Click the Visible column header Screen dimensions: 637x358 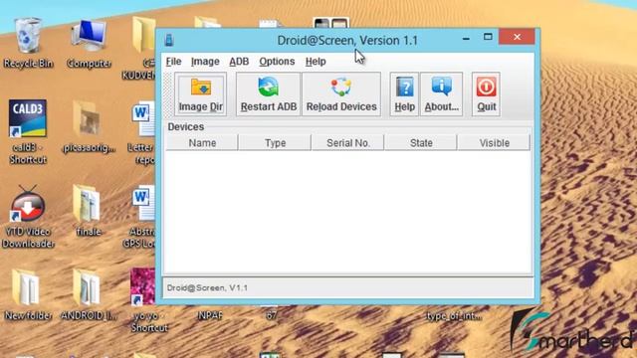494,143
